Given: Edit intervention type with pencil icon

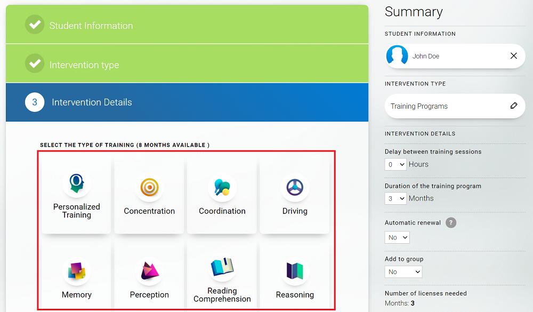Looking at the screenshot, I should click(x=514, y=106).
